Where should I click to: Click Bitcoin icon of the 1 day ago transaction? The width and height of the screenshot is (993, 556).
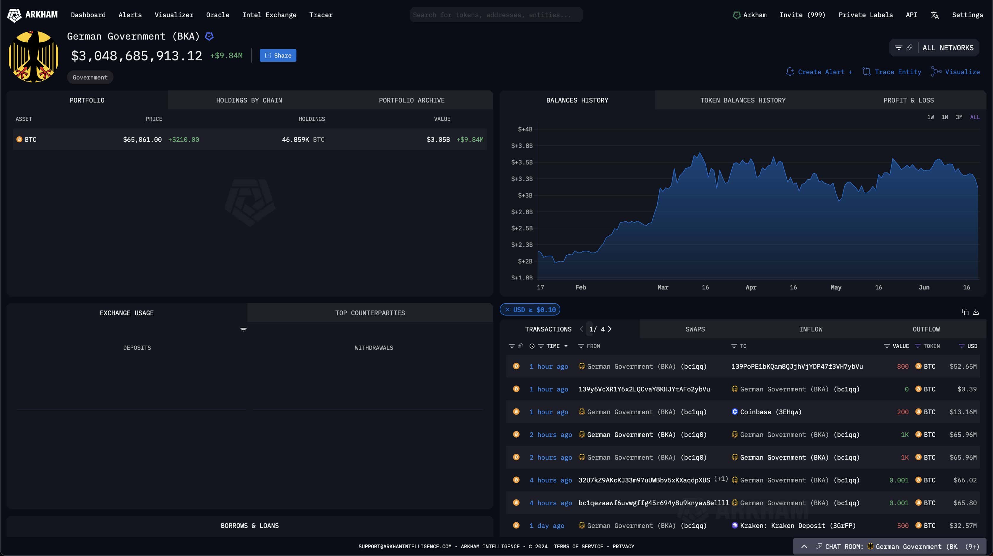(x=516, y=525)
